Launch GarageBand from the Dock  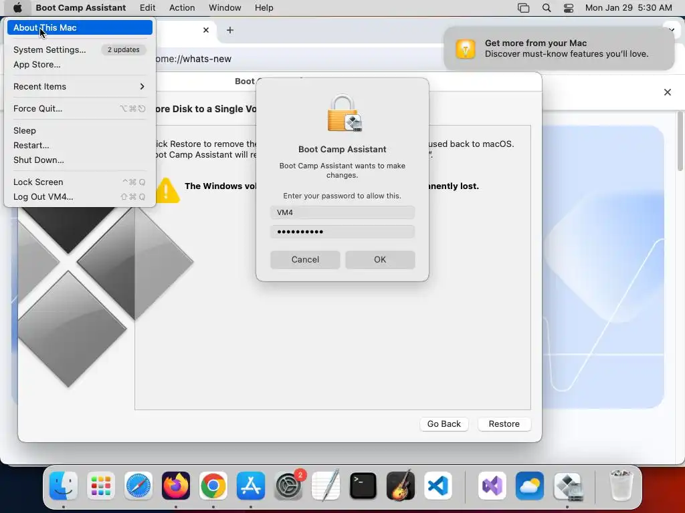pos(401,486)
